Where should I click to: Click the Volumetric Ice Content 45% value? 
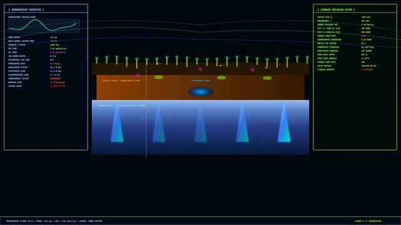[x=52, y=60]
